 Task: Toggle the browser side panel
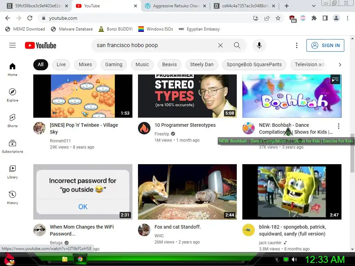[325, 18]
